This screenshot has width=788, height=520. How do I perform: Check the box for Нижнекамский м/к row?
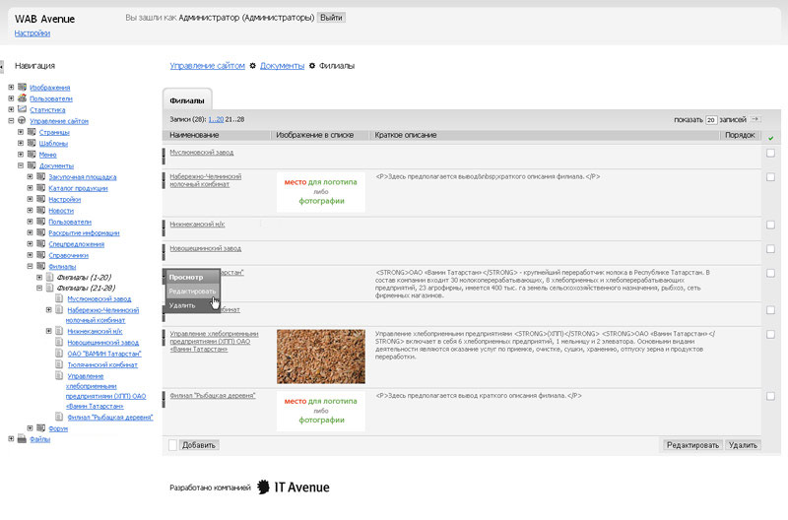(770, 225)
